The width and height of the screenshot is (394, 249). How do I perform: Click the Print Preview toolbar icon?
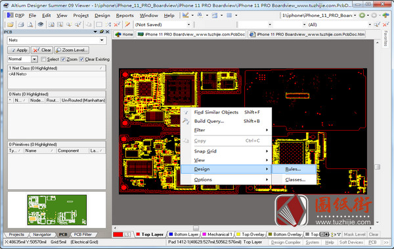click(x=30, y=25)
